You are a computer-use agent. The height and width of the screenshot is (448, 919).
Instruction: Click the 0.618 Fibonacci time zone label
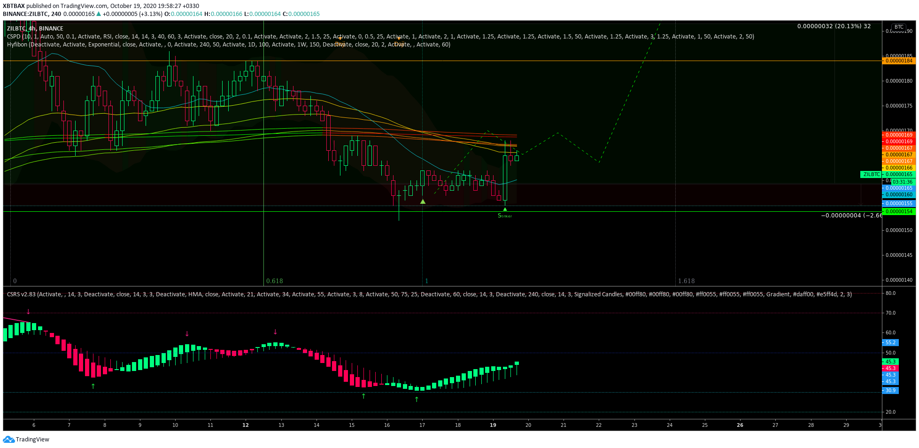(x=274, y=281)
